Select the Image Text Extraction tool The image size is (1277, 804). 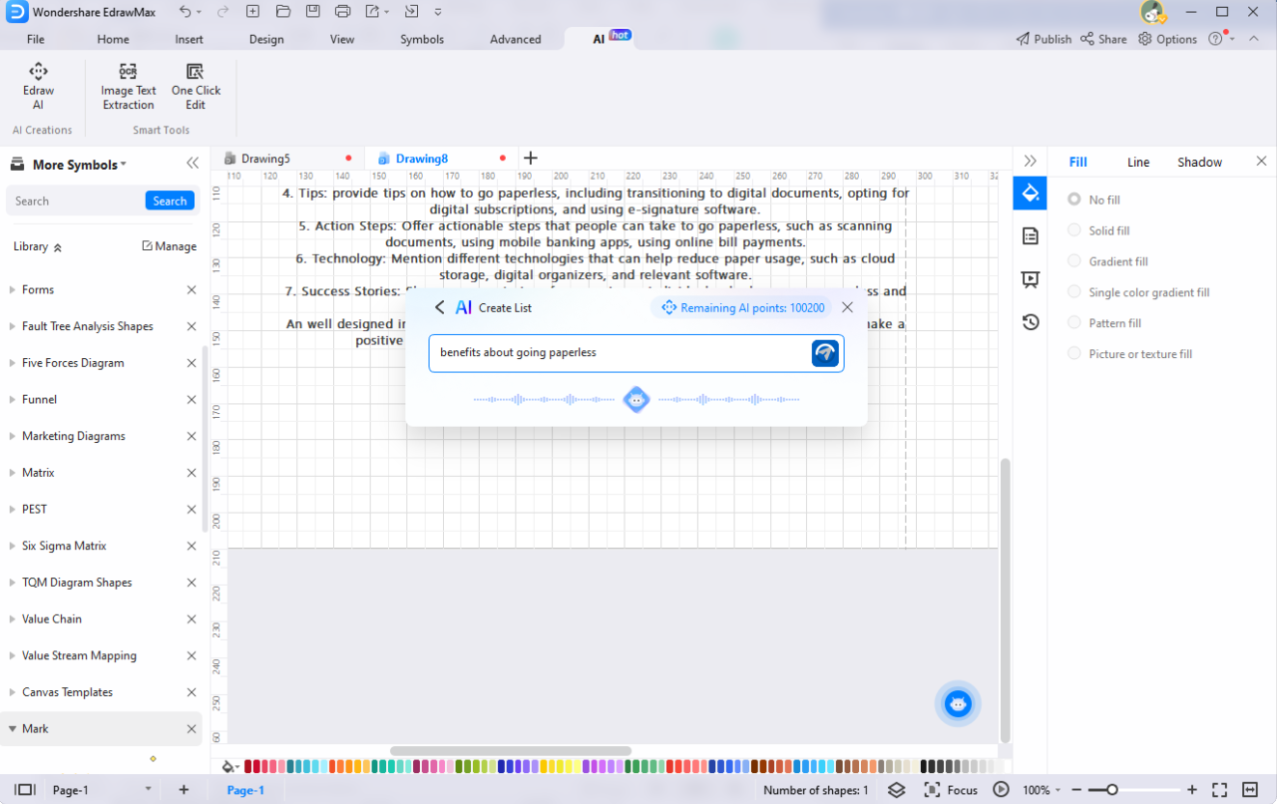tap(128, 85)
